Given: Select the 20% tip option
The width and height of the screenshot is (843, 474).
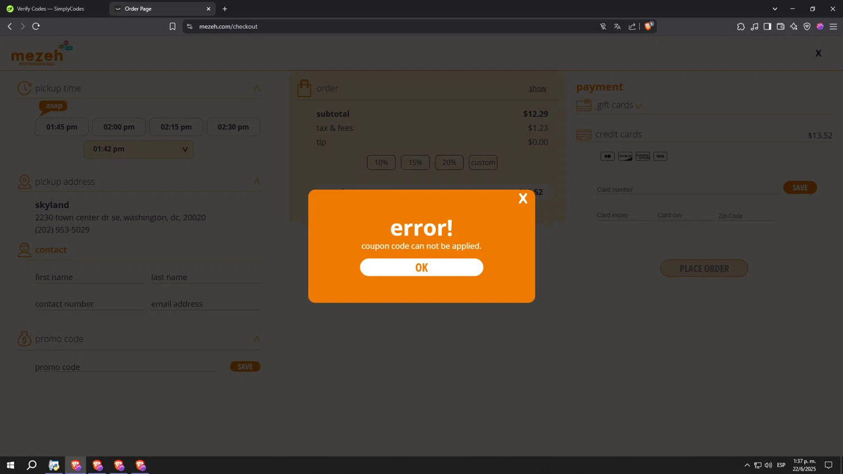Looking at the screenshot, I should (449, 162).
